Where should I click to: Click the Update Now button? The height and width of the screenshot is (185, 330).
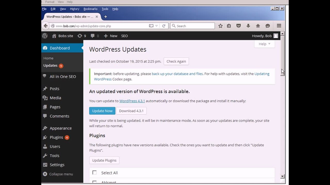(x=102, y=111)
